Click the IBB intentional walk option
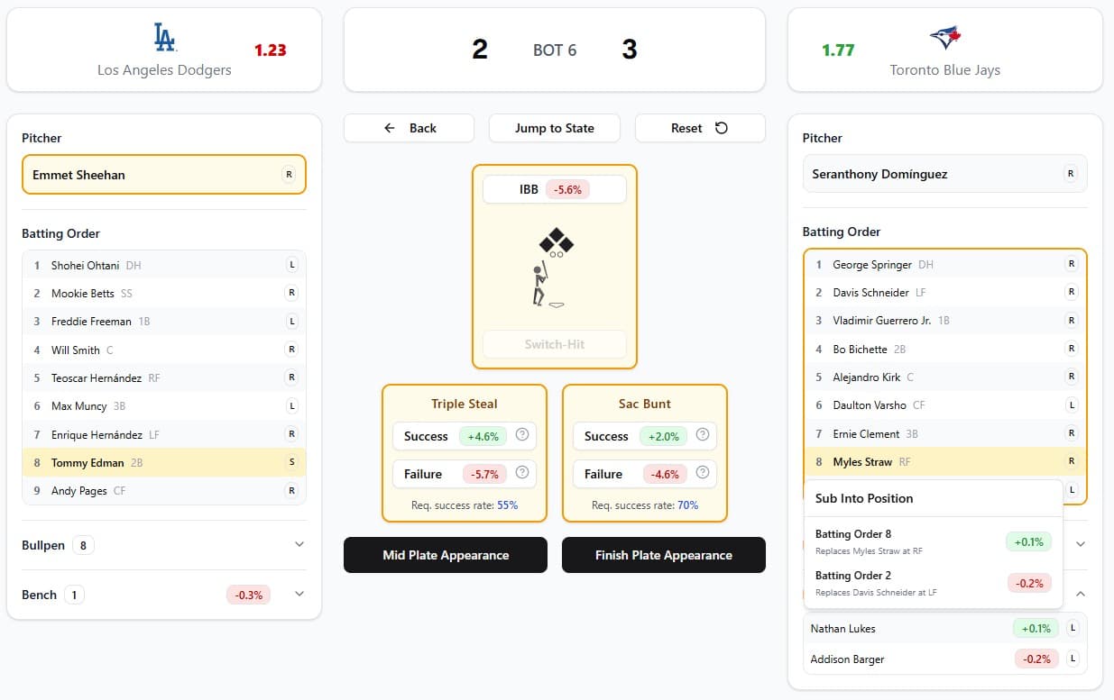Screen dimensions: 1114x700 (x=554, y=189)
